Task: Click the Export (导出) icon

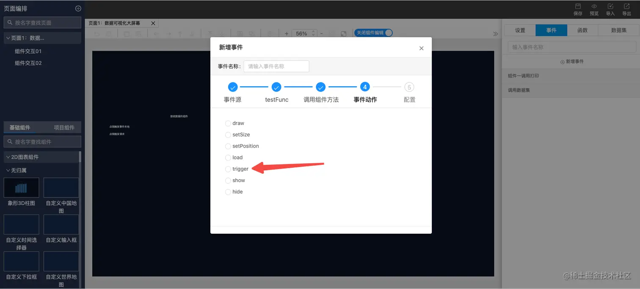Action: click(x=627, y=6)
